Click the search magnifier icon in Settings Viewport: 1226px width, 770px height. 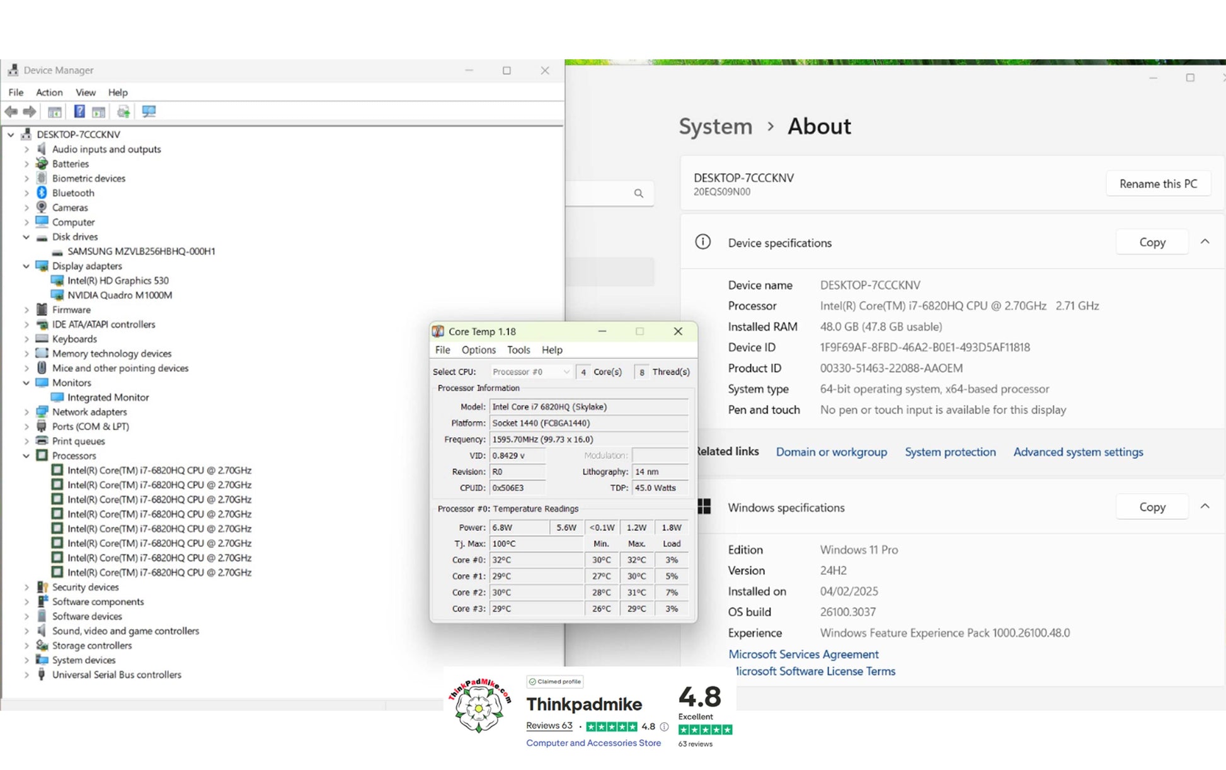click(x=638, y=193)
